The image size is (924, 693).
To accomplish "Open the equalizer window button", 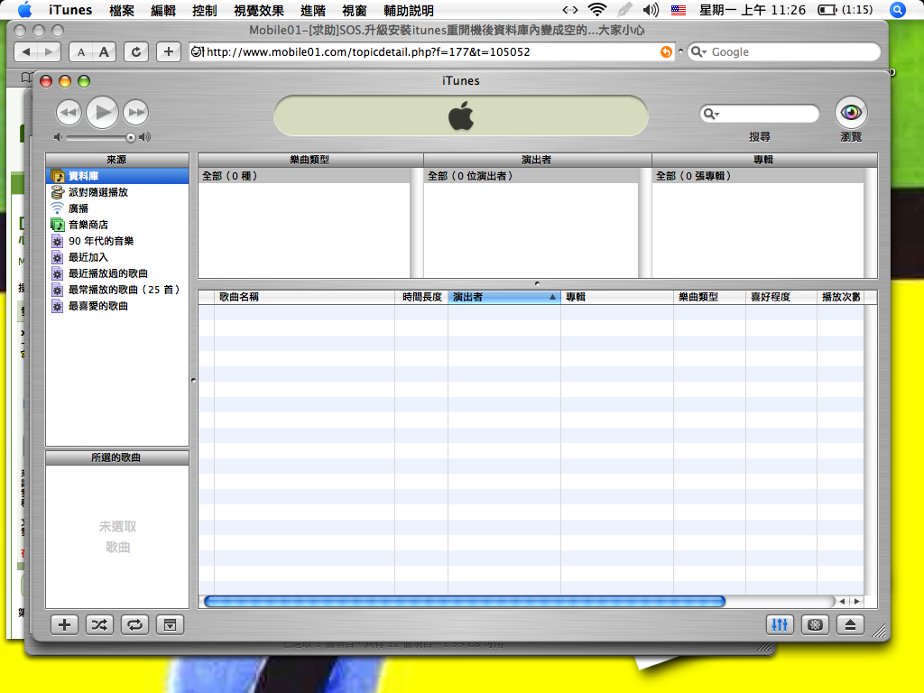I will [780, 624].
